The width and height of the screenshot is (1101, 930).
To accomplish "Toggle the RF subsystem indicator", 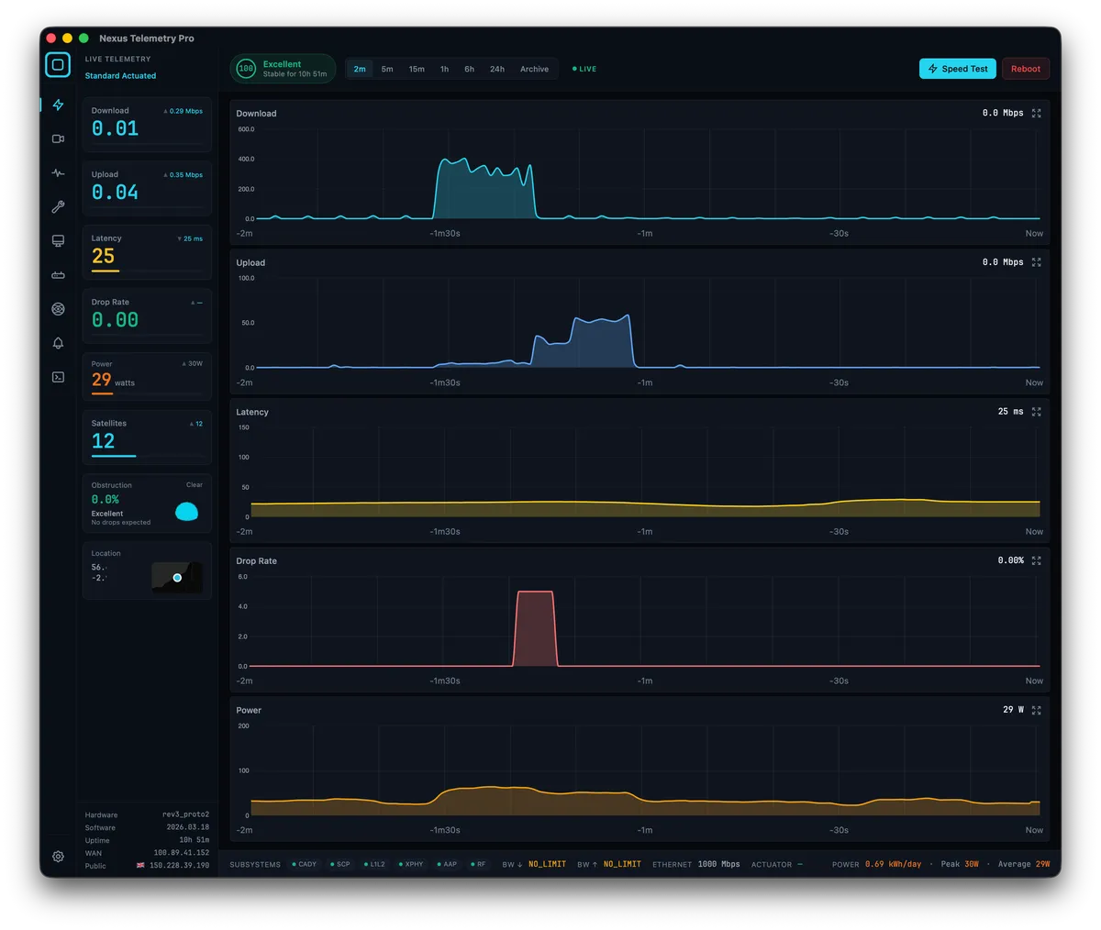I will pos(477,864).
